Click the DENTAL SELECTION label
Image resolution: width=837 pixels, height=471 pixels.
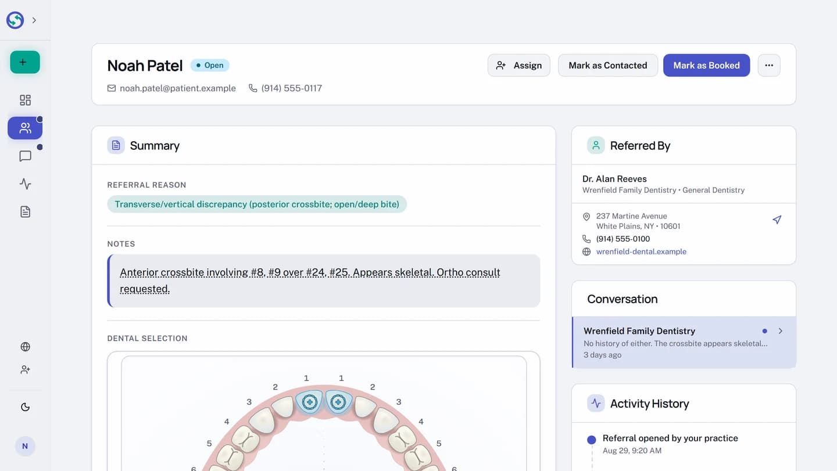[147, 338]
